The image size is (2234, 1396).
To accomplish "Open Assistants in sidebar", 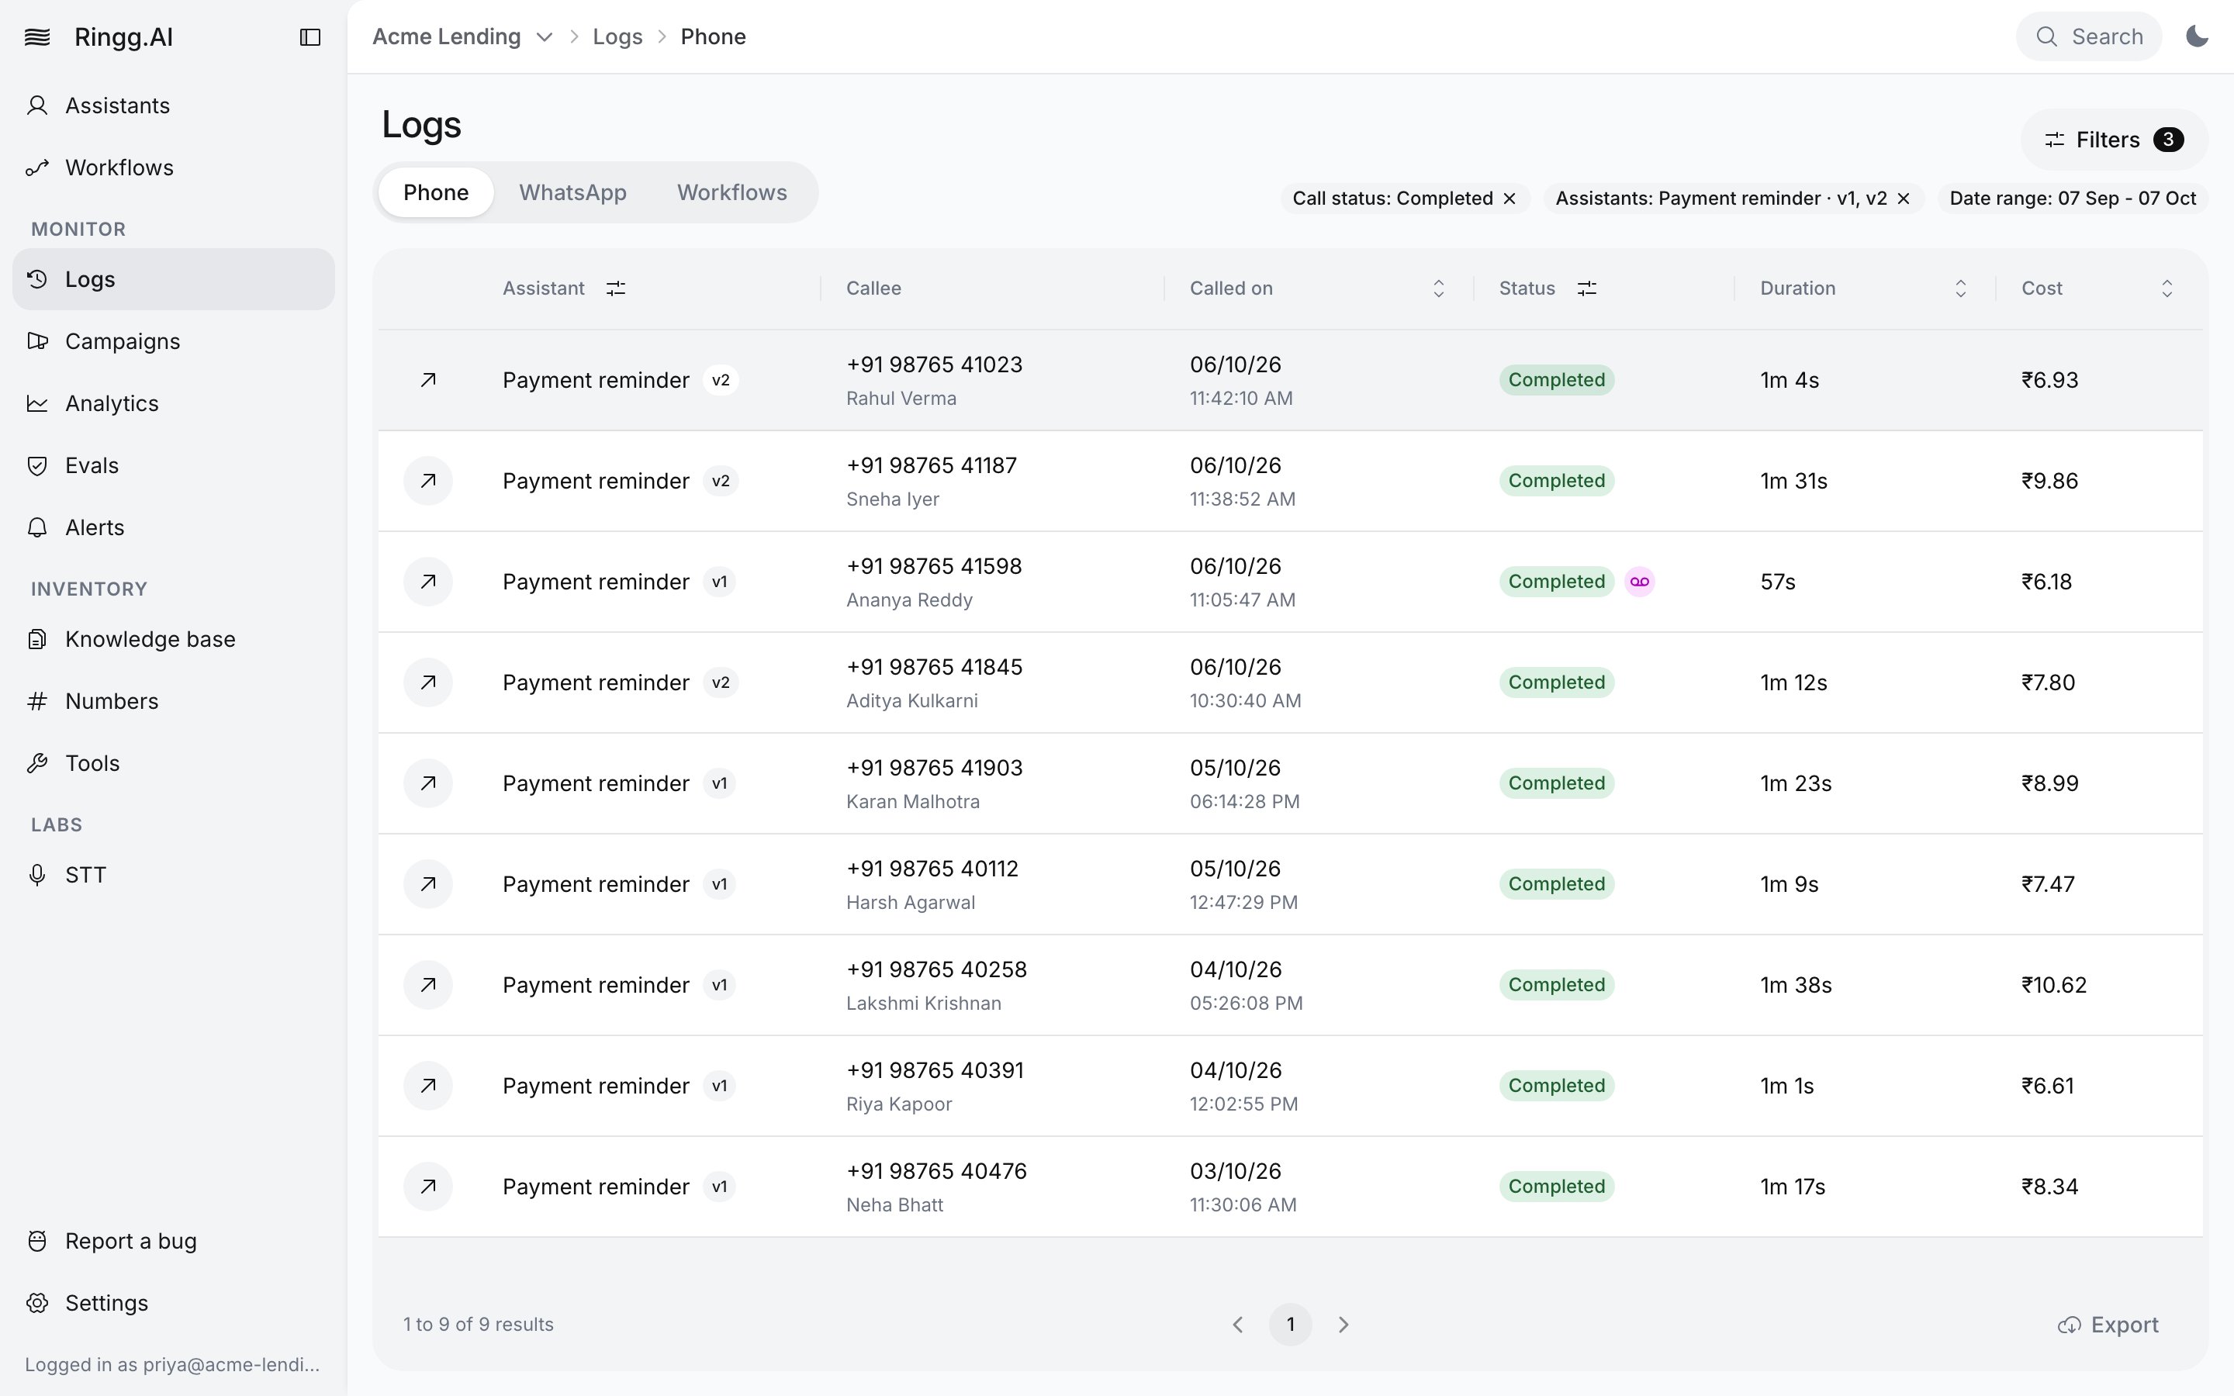I will [174, 105].
